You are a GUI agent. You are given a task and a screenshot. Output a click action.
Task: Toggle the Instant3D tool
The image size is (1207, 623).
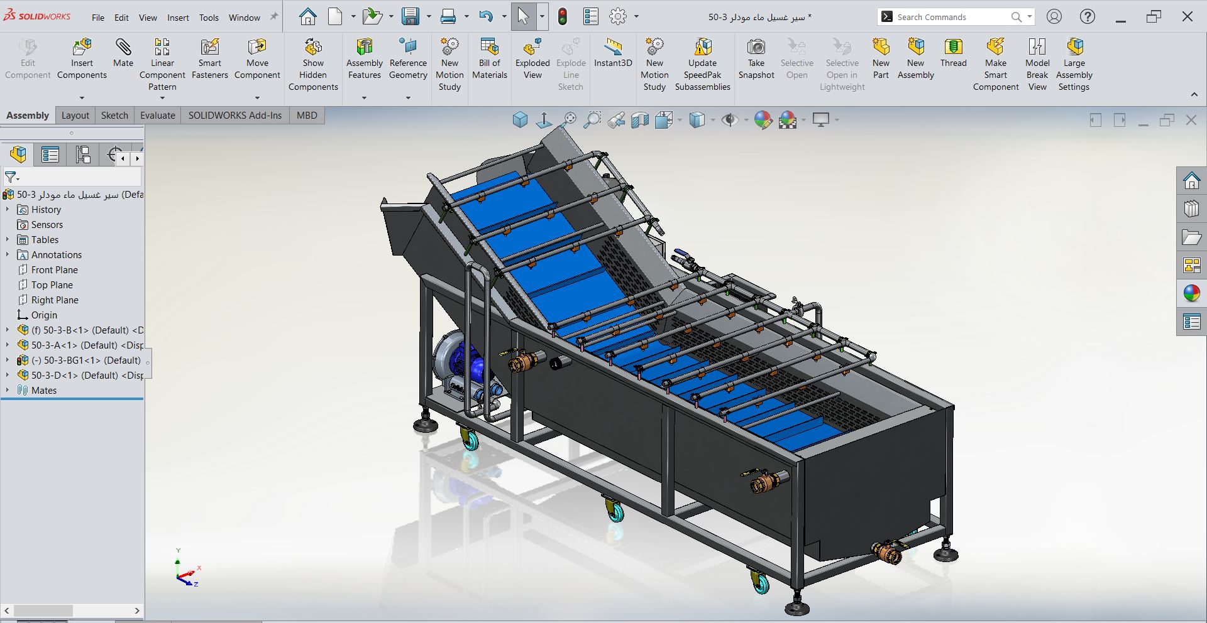613,53
